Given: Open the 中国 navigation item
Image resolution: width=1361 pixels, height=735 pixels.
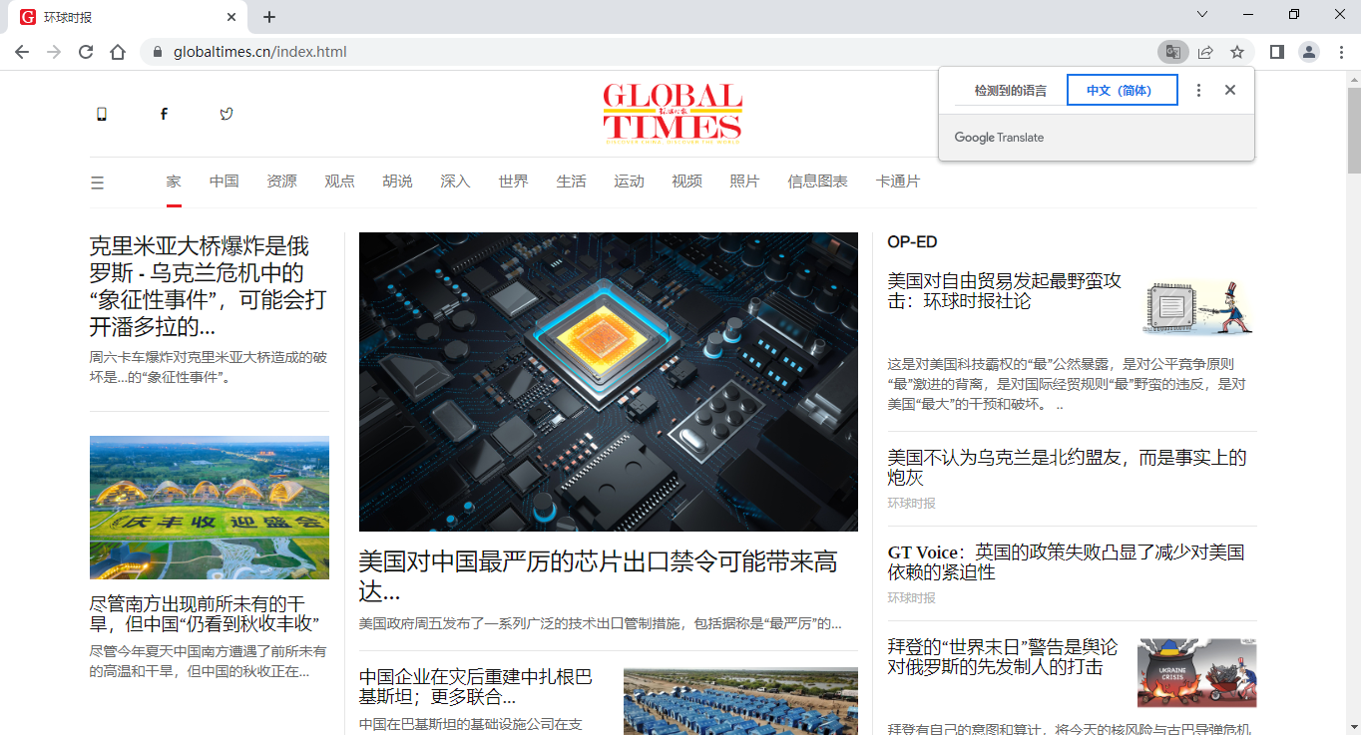Looking at the screenshot, I should (x=225, y=182).
